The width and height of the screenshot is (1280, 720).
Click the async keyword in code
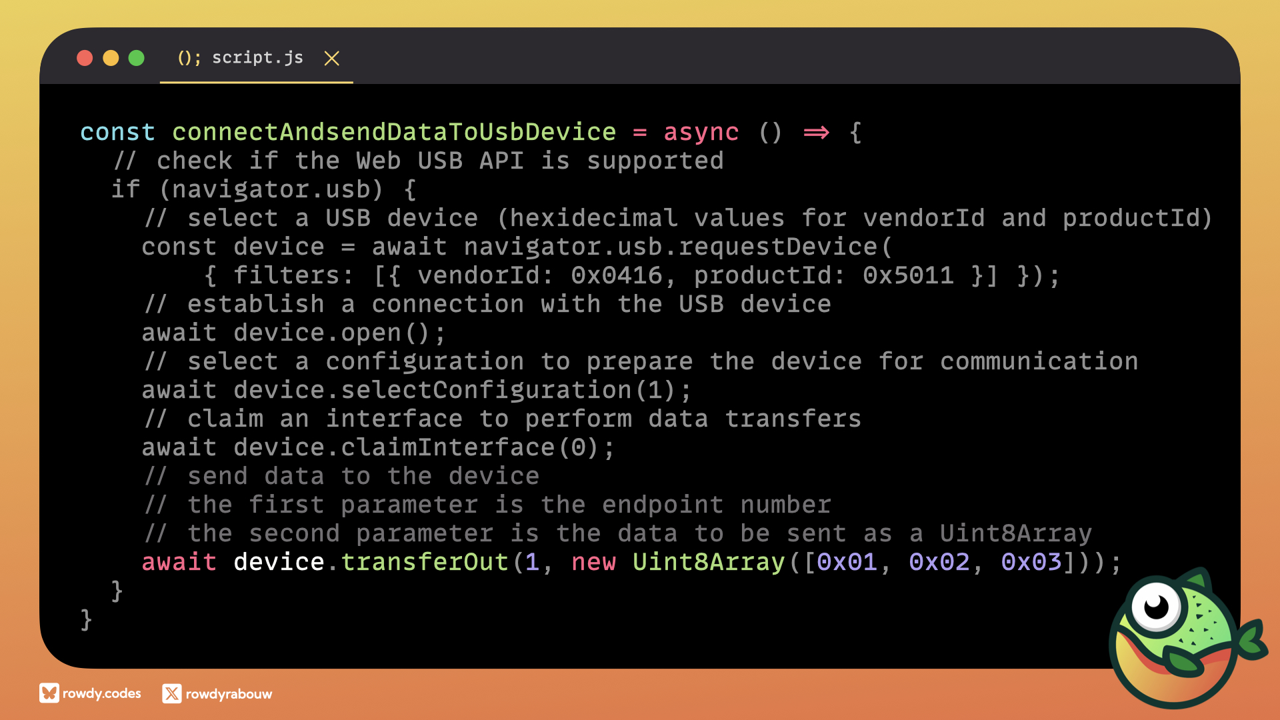pos(701,132)
